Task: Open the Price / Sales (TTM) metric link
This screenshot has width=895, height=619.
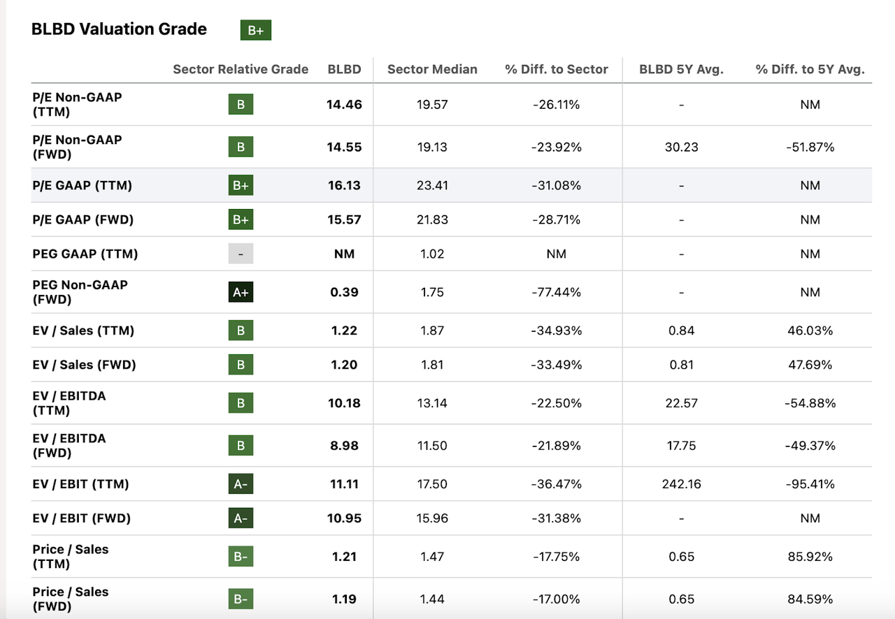Action: [x=70, y=557]
